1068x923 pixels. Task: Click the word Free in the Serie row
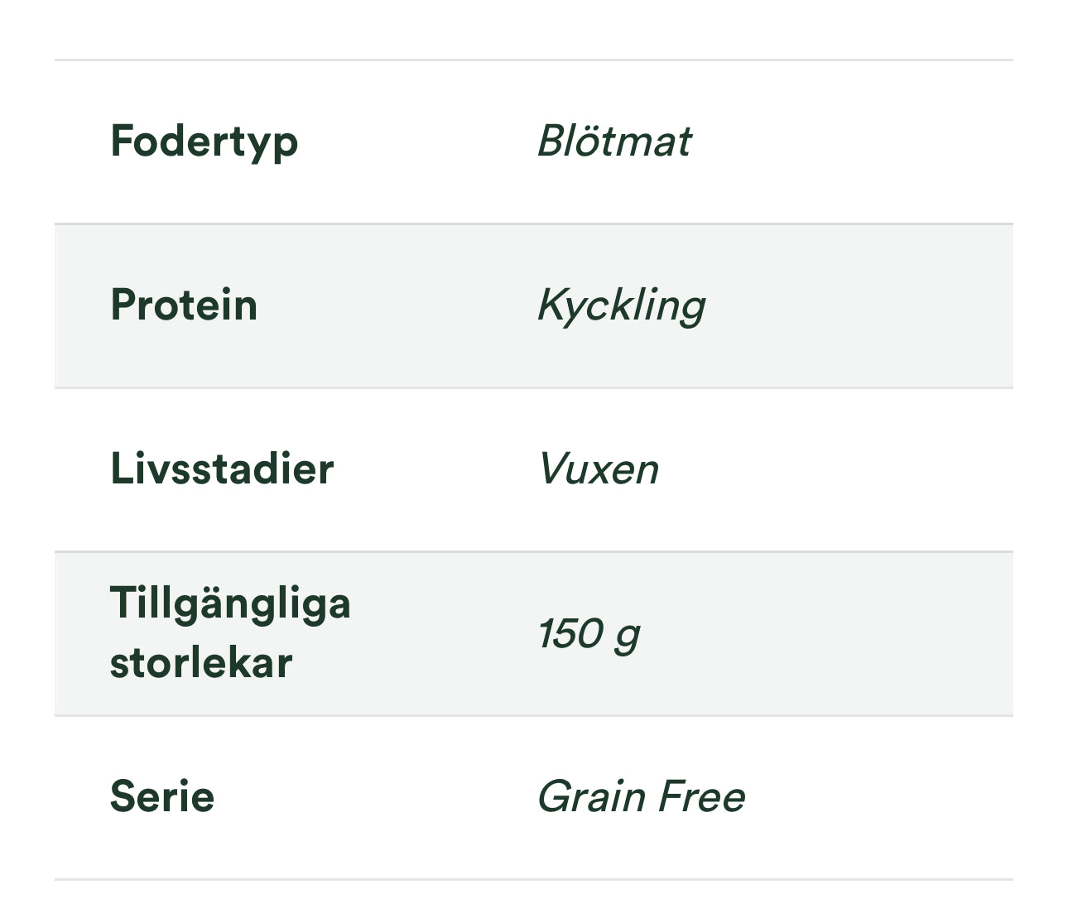tap(701, 797)
